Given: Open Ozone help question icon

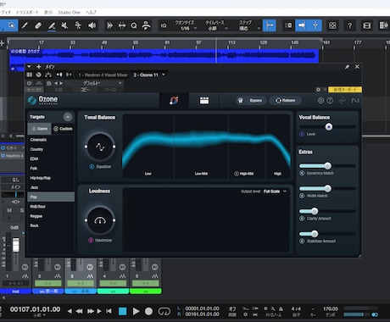Looking at the screenshot, I should pyautogui.click(x=330, y=100).
